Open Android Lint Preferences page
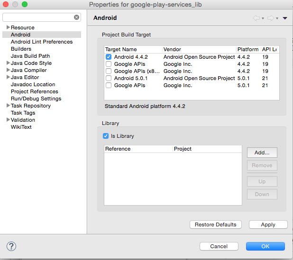The height and width of the screenshot is (260, 293). pos(42,42)
